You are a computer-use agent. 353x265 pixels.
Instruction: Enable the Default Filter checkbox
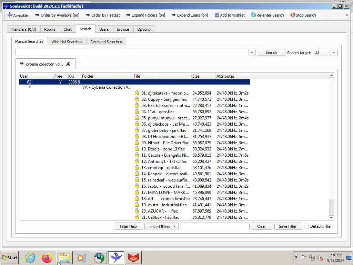(306, 226)
